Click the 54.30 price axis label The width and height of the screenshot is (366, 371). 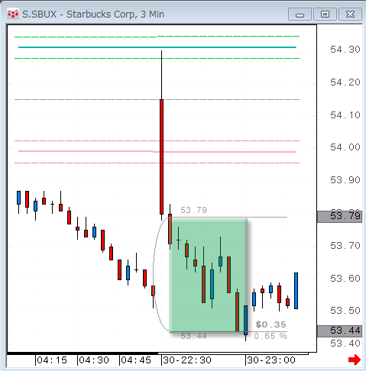point(345,50)
